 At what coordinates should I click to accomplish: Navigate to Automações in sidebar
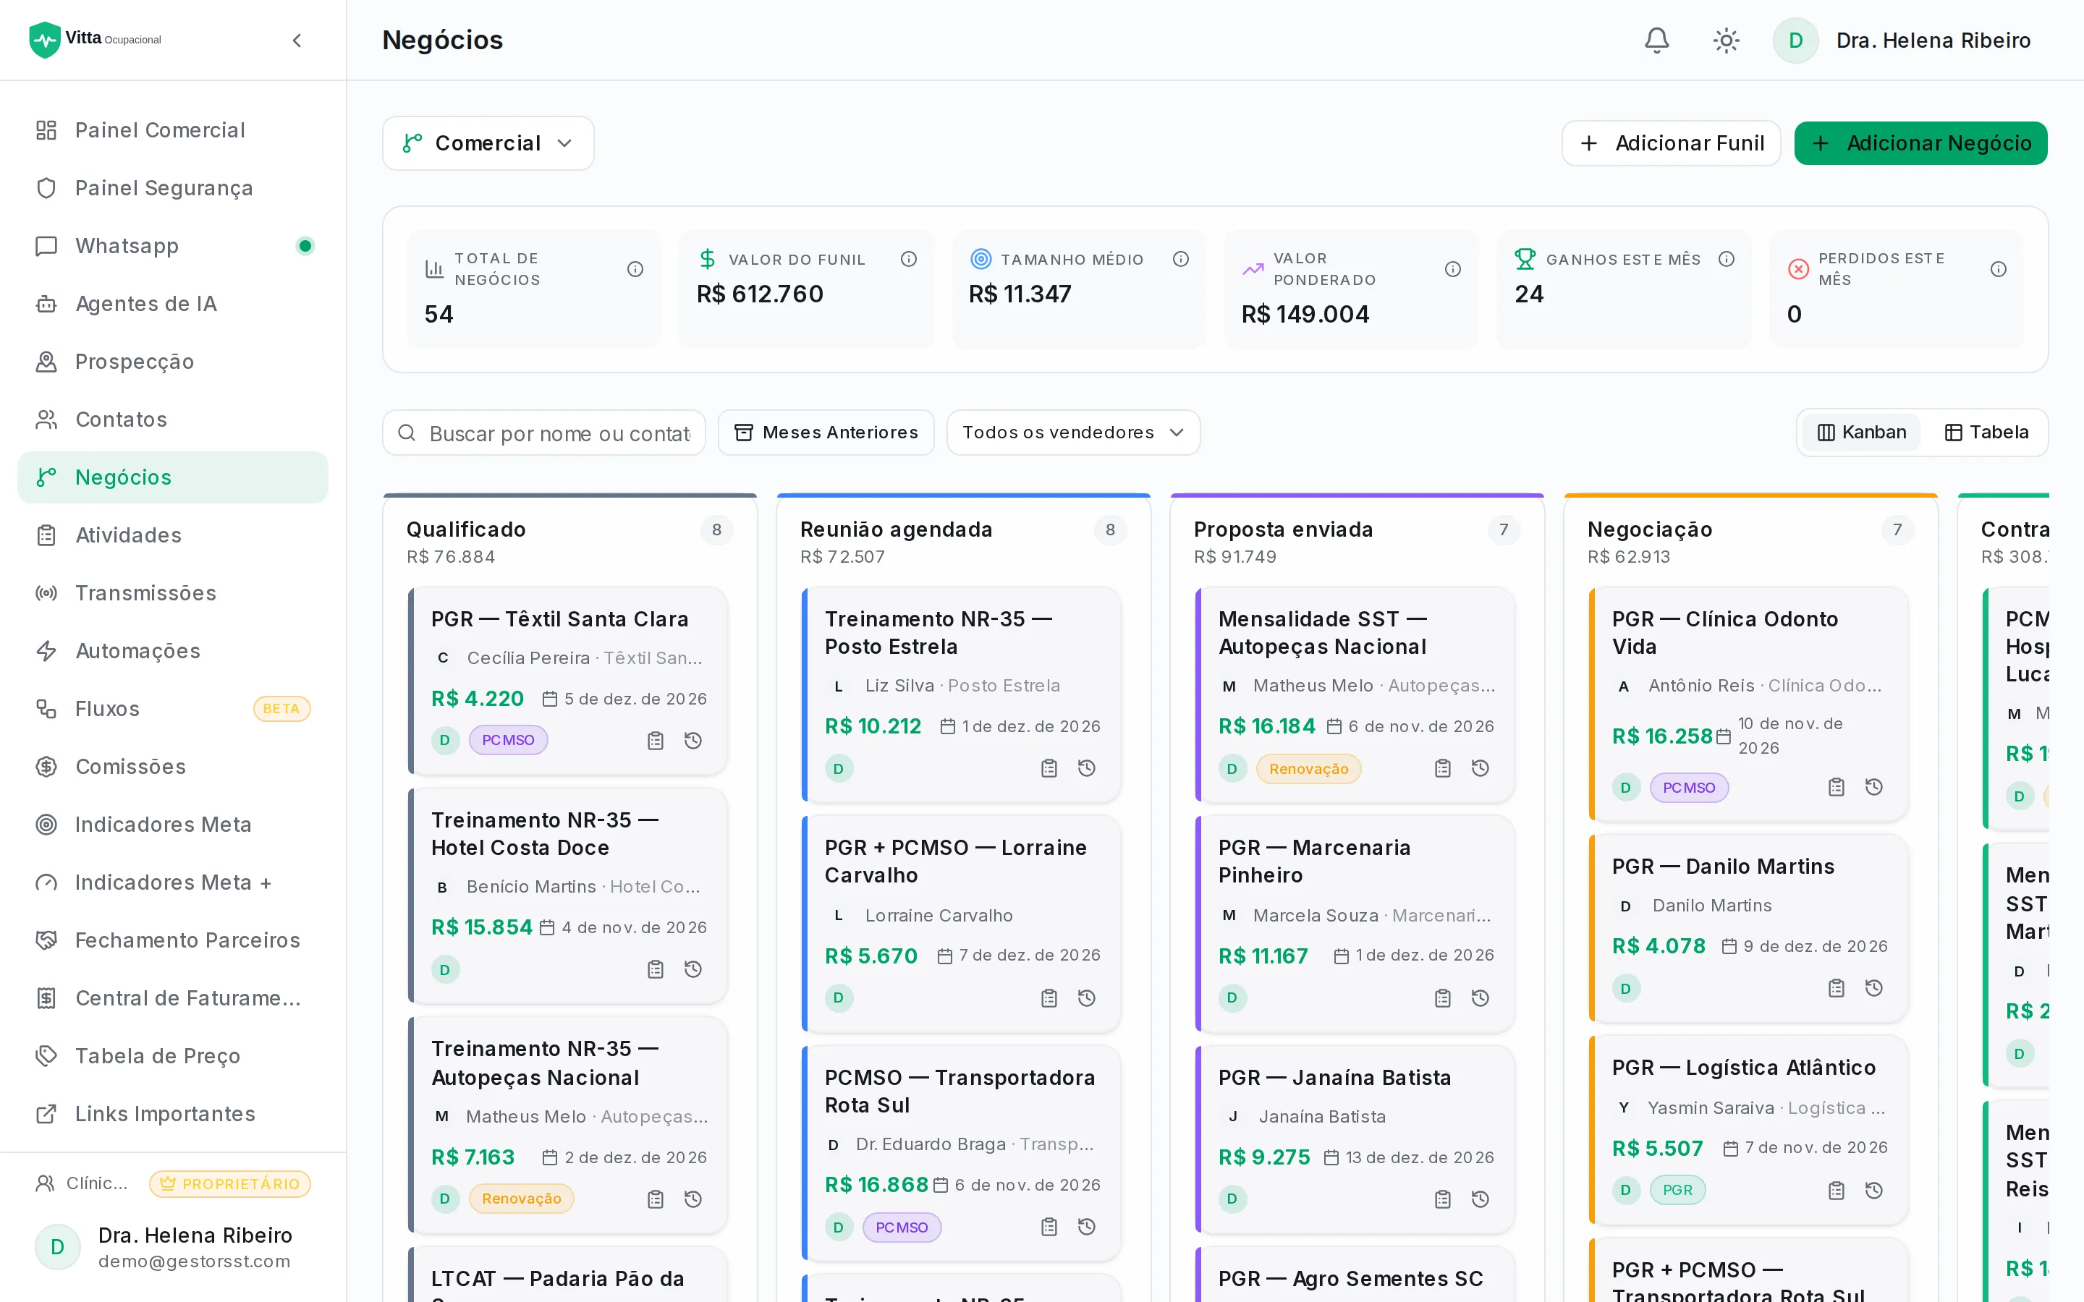coord(173,651)
